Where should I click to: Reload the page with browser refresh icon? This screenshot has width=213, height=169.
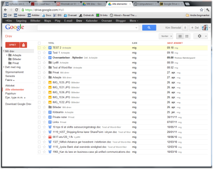click(x=17, y=10)
